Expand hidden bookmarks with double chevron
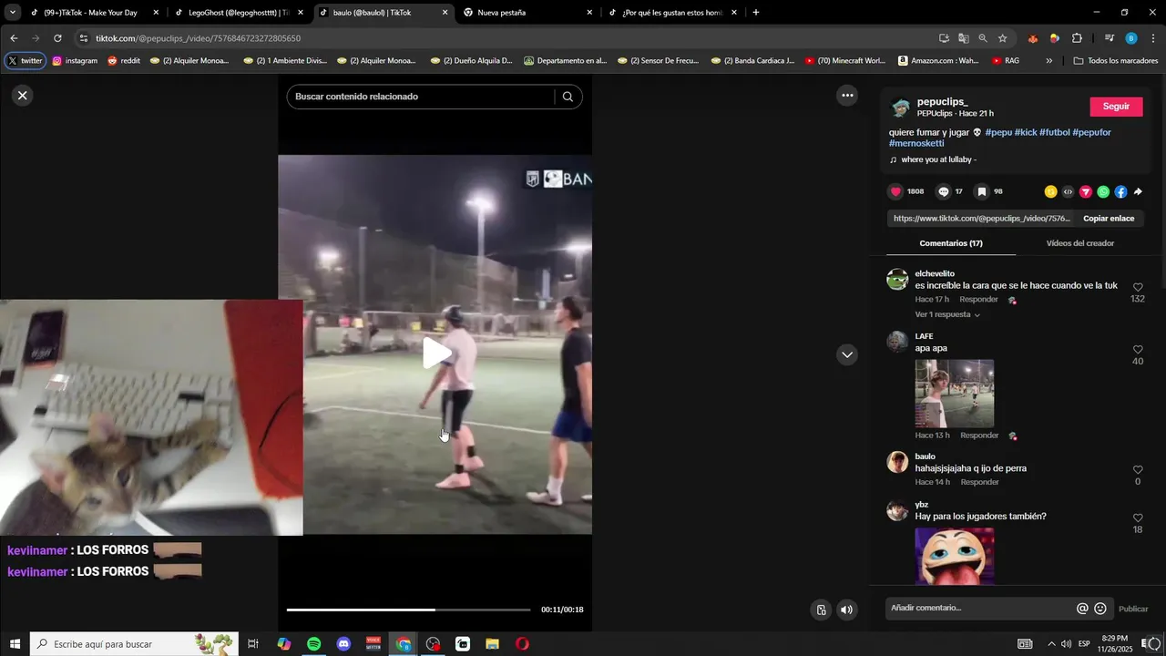 click(1048, 61)
